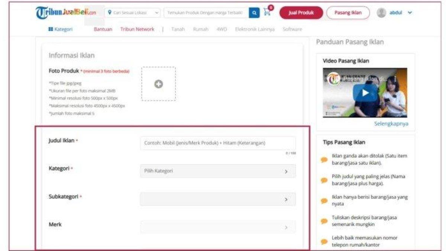The width and height of the screenshot is (446, 251).
Task: Expand the abdul account menu
Action: (x=409, y=12)
